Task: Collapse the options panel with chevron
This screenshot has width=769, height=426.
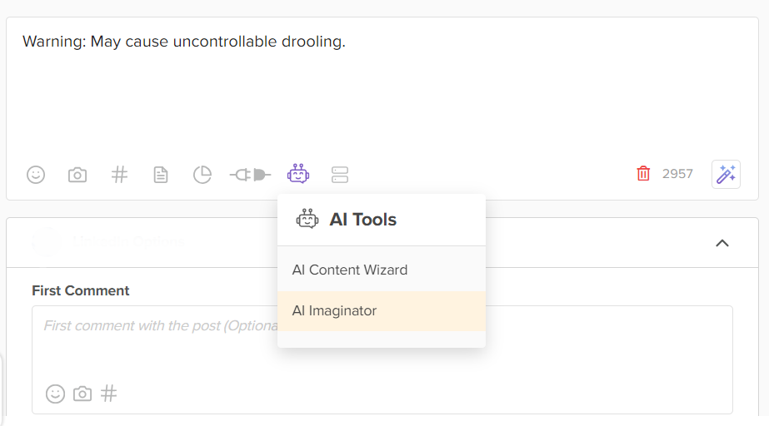Action: point(722,243)
